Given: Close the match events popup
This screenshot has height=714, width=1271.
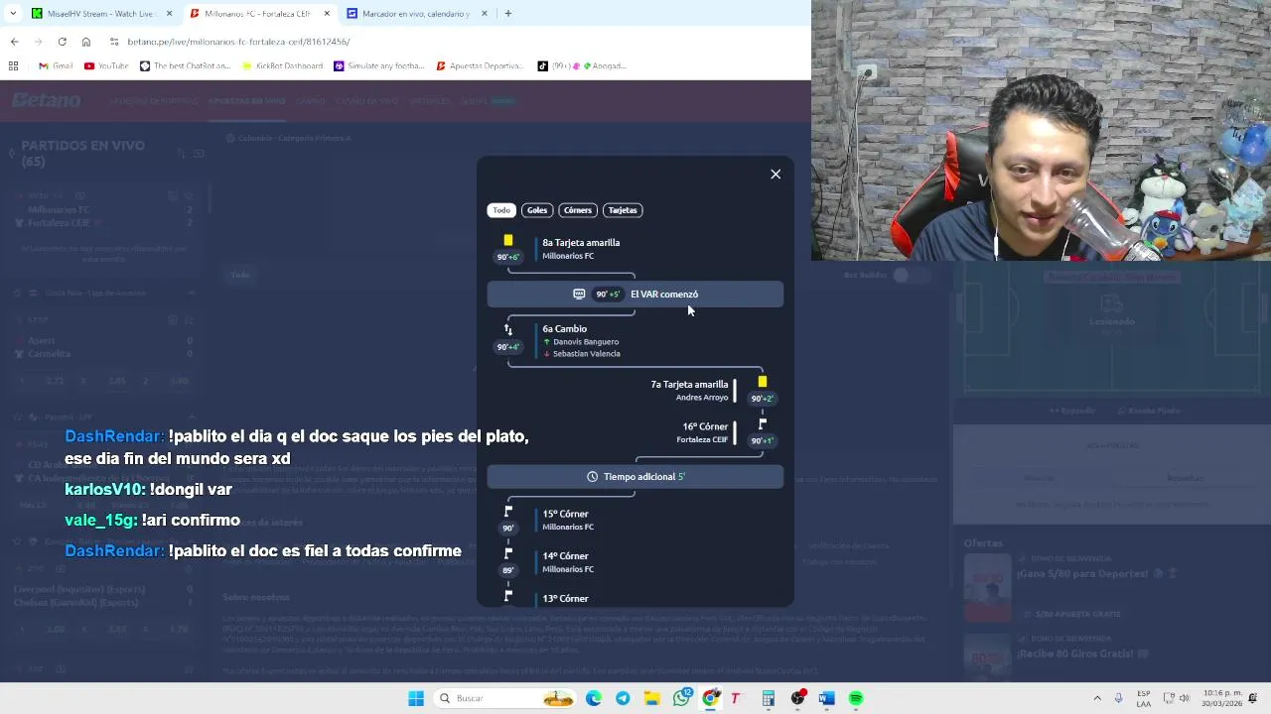Looking at the screenshot, I should [x=776, y=175].
